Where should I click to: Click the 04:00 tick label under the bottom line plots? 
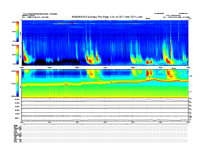49,122
